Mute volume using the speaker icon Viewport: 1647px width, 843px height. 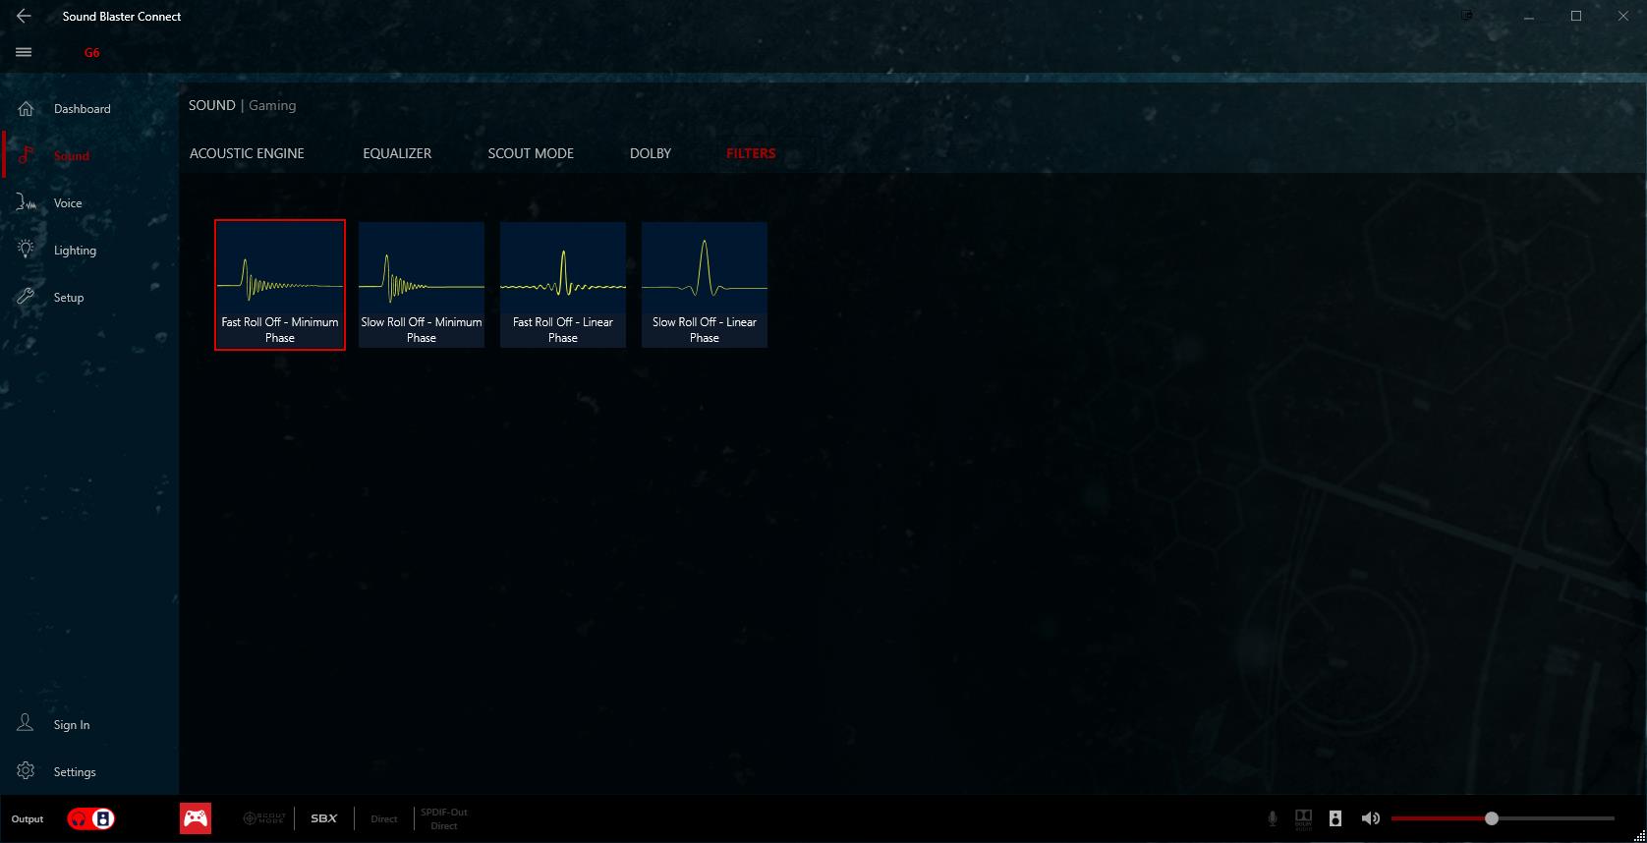pos(1370,818)
